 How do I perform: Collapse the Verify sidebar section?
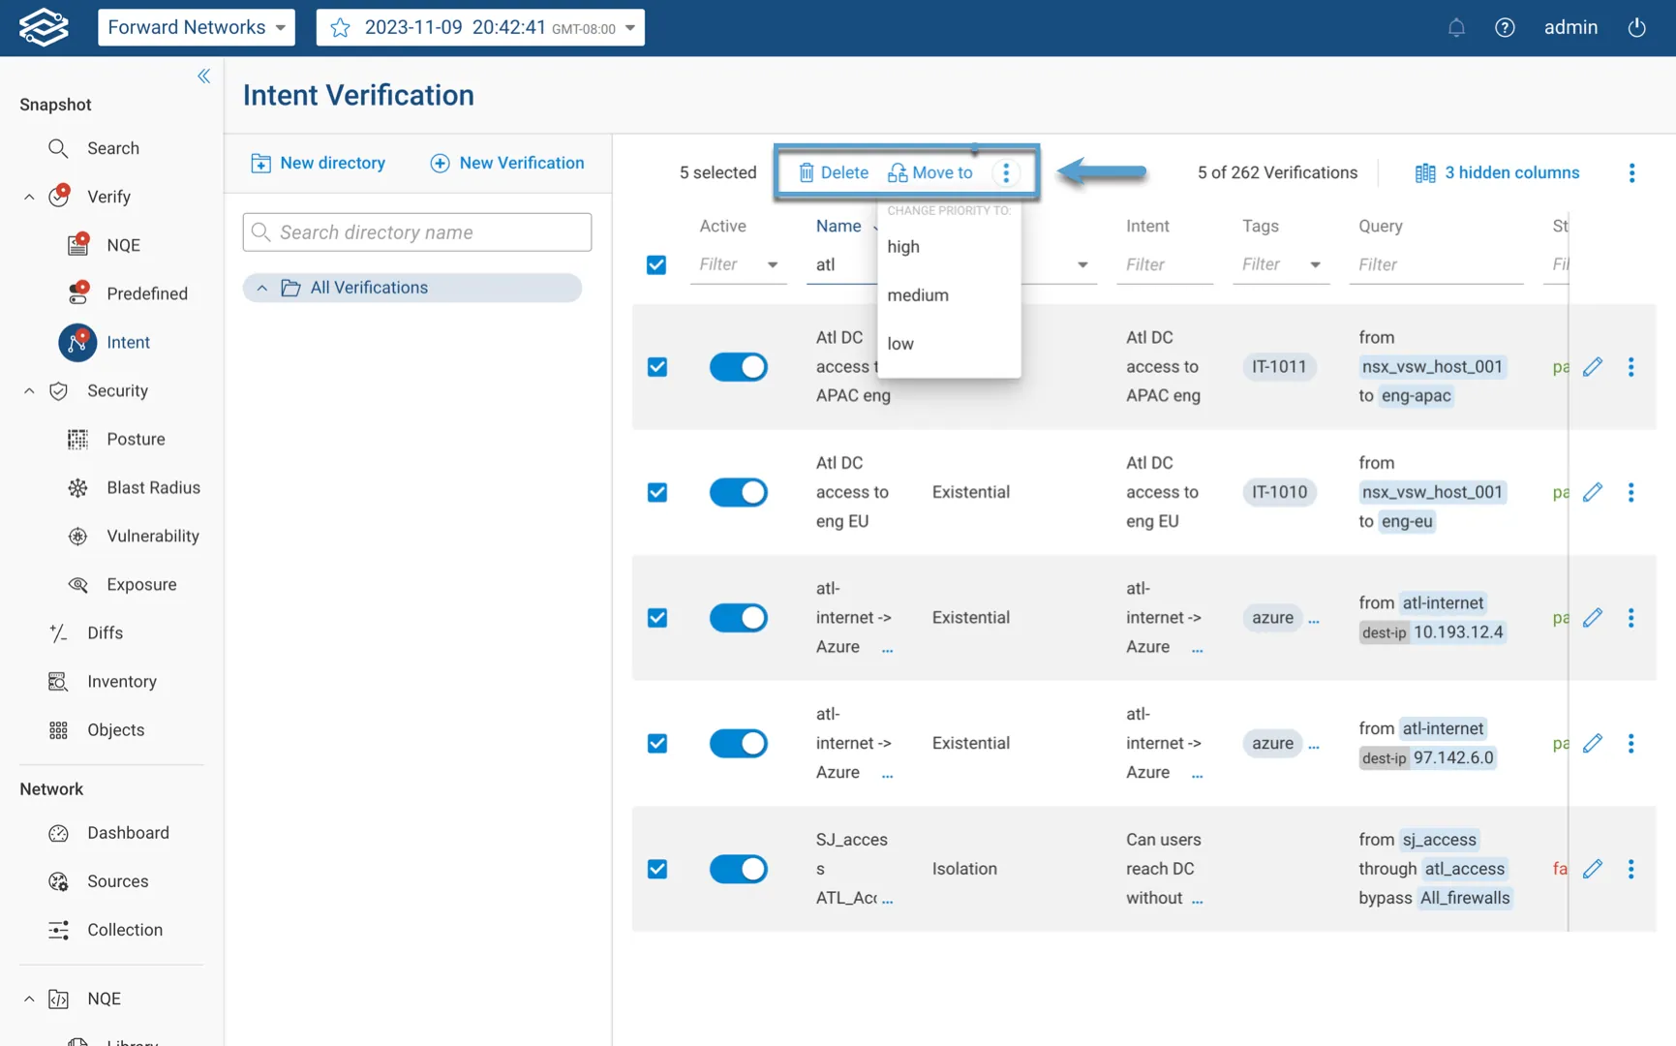(x=29, y=197)
